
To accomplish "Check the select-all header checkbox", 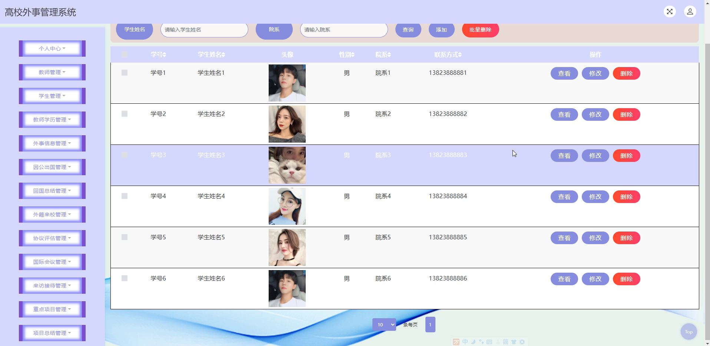I will pos(125,54).
